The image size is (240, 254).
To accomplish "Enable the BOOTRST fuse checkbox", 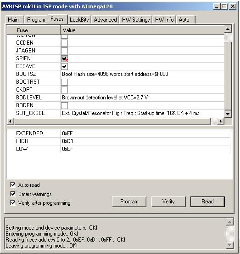I will [64, 82].
